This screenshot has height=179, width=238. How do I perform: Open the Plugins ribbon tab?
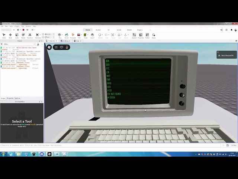point(140,30)
